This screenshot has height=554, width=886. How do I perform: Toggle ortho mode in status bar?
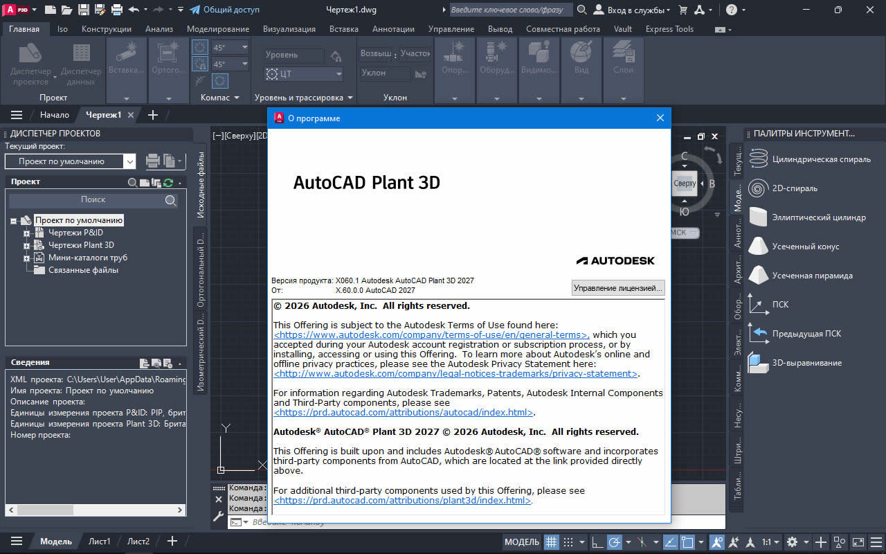point(596,542)
